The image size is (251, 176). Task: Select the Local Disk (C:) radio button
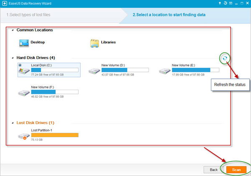[20, 65]
